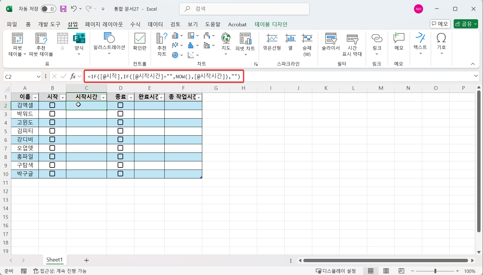Click in the 검색 search box
The height and width of the screenshot is (275, 483).
[x=244, y=9]
